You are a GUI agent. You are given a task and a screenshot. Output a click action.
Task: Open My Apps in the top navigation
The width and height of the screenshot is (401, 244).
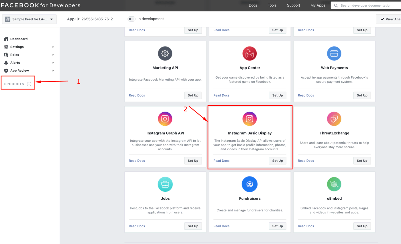(x=318, y=5)
